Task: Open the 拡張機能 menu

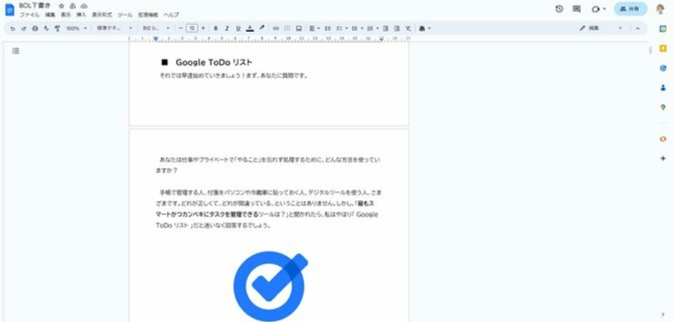Action: [x=148, y=14]
